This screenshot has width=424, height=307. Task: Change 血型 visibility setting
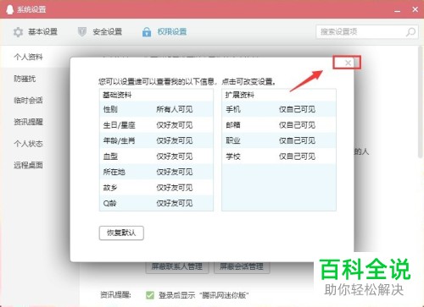point(175,156)
